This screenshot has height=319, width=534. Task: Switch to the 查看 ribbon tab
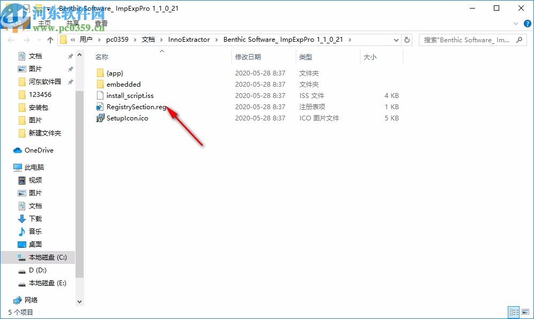click(101, 23)
